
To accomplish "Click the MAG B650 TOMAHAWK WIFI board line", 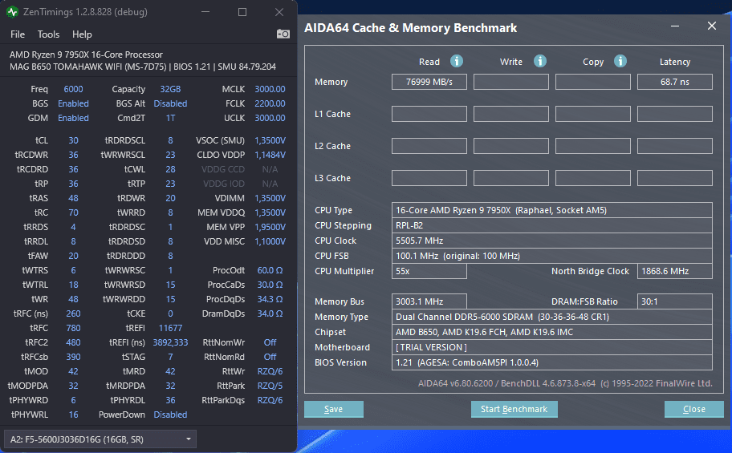I will pos(143,67).
